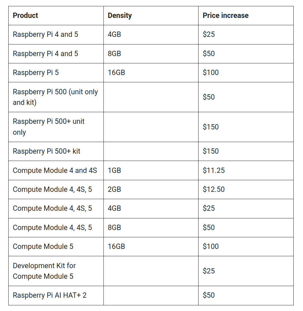Select the "Raspberry Pi 500+ unit only" cell

49,127
